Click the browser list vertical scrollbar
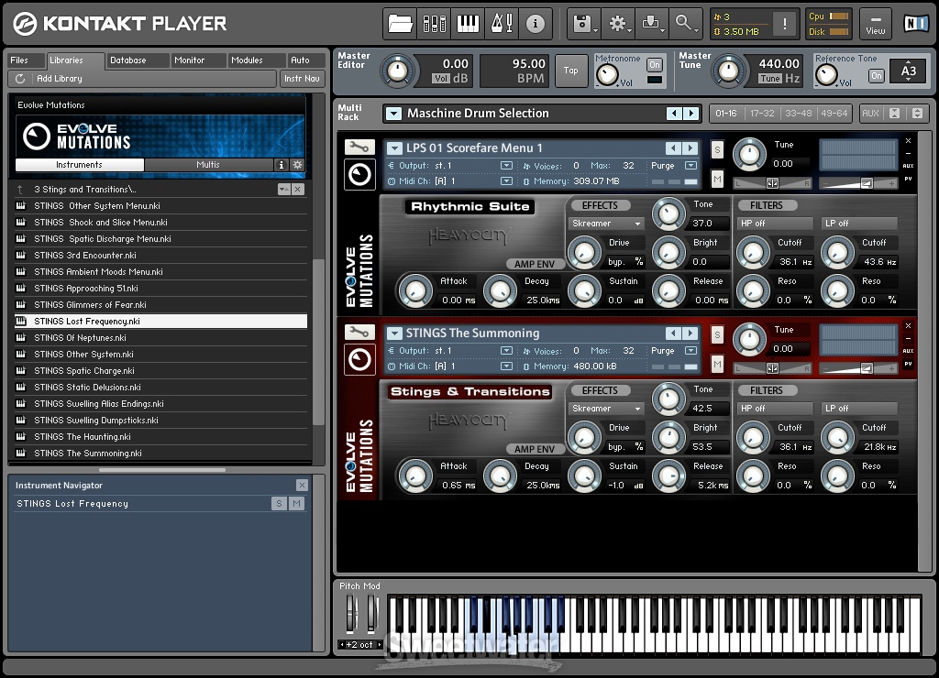Screen dimensions: 939x678 tap(318, 343)
